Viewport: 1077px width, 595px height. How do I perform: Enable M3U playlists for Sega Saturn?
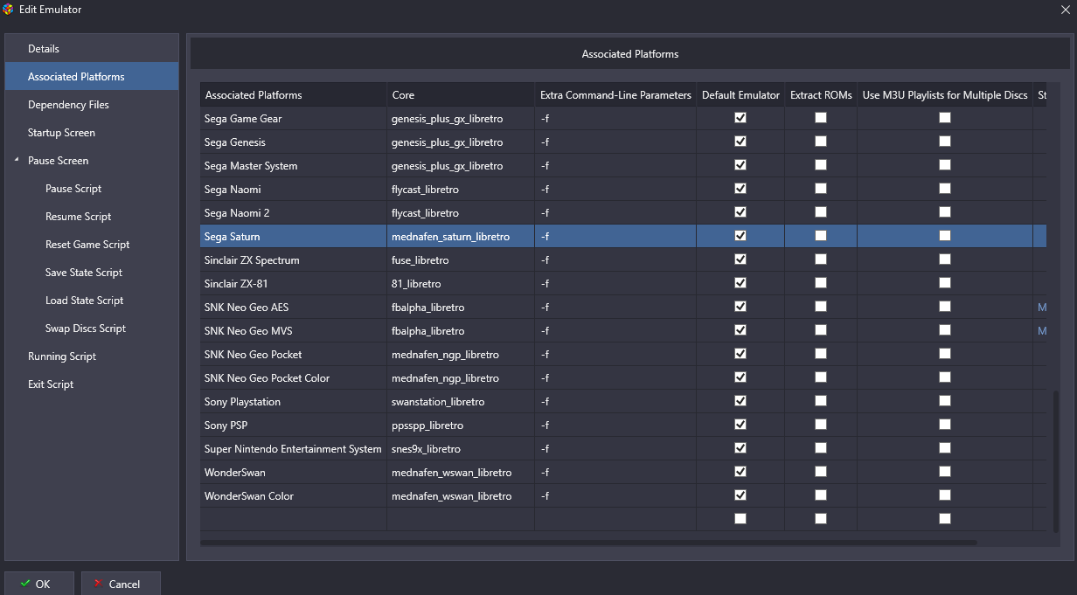point(945,236)
